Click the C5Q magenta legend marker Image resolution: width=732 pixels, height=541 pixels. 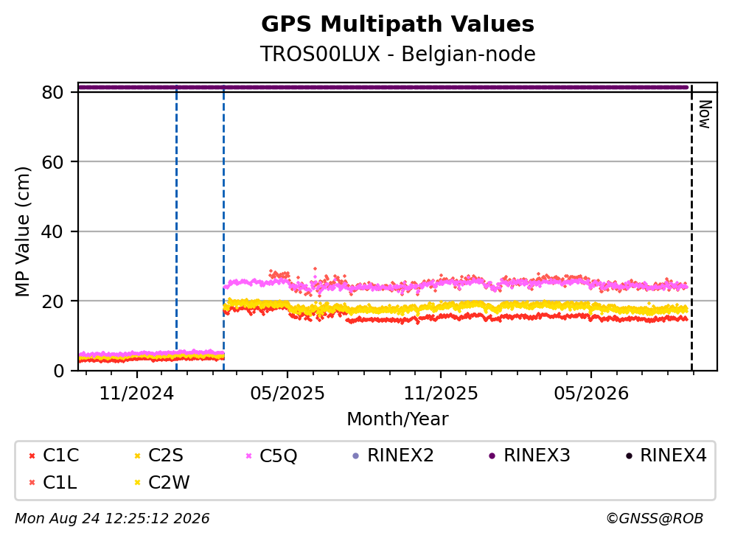(248, 456)
